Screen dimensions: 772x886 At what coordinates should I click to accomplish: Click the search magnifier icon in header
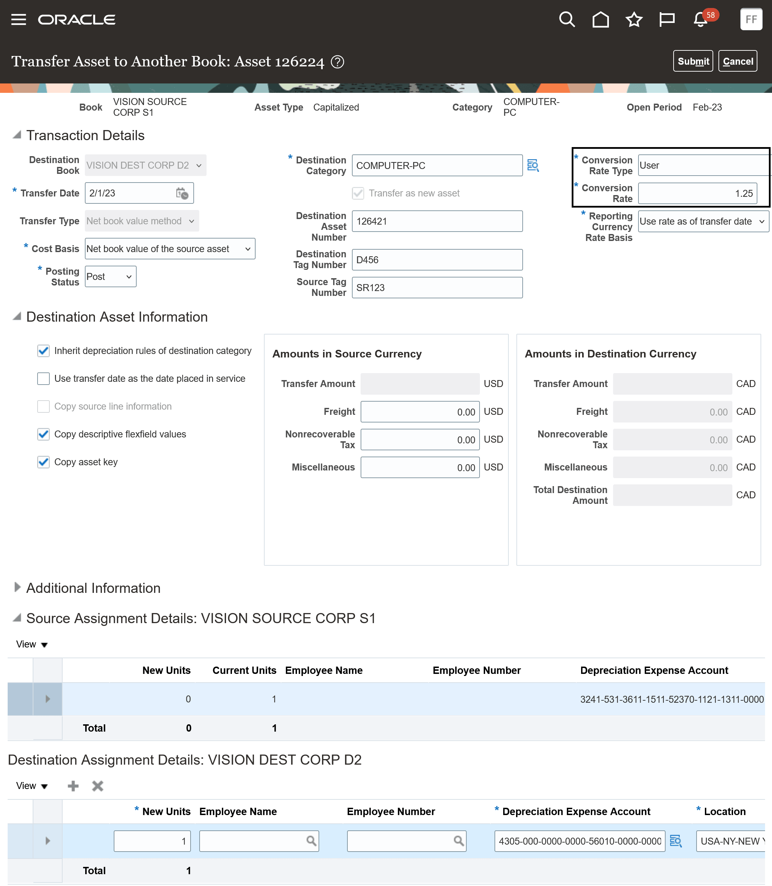566,19
